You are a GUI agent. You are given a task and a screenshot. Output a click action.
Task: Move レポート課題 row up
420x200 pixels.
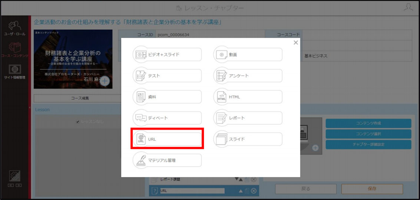pos(241,179)
